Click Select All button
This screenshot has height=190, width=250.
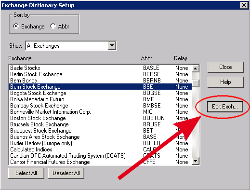point(26,173)
